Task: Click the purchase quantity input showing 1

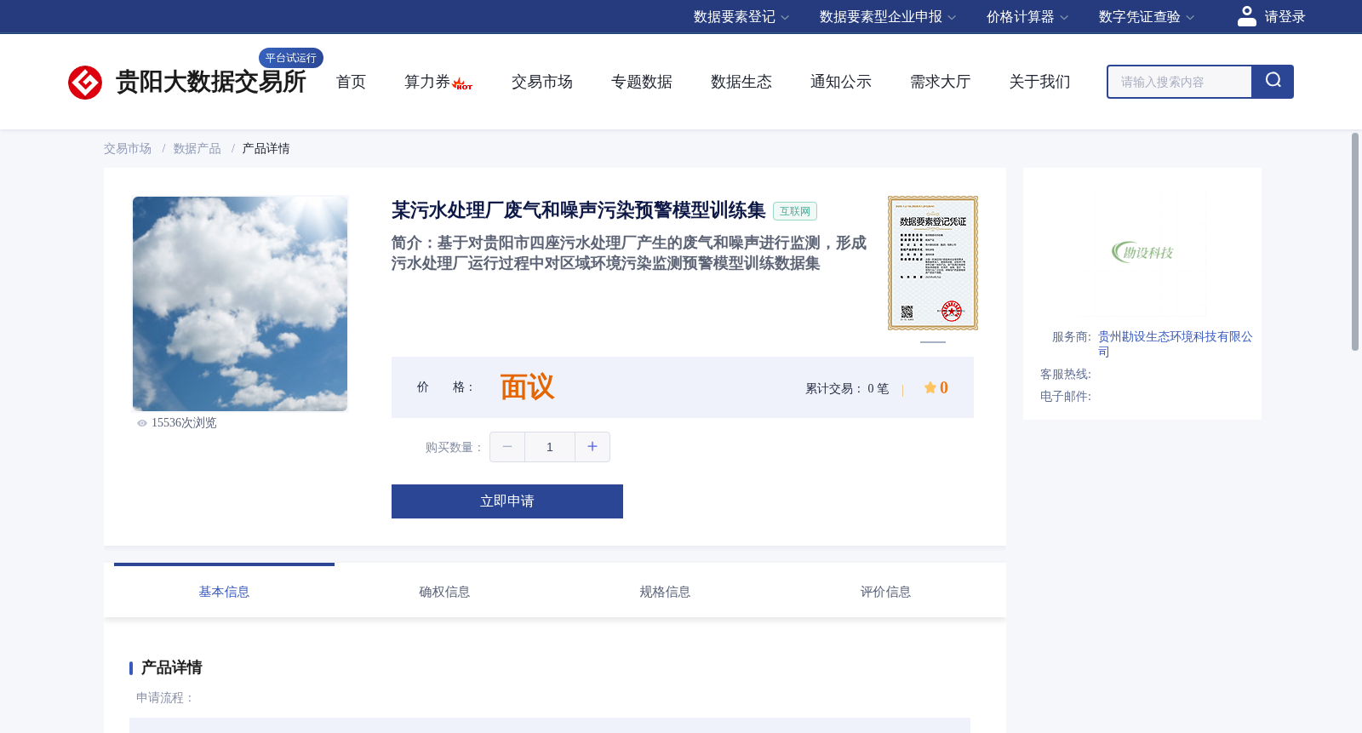Action: click(x=550, y=447)
